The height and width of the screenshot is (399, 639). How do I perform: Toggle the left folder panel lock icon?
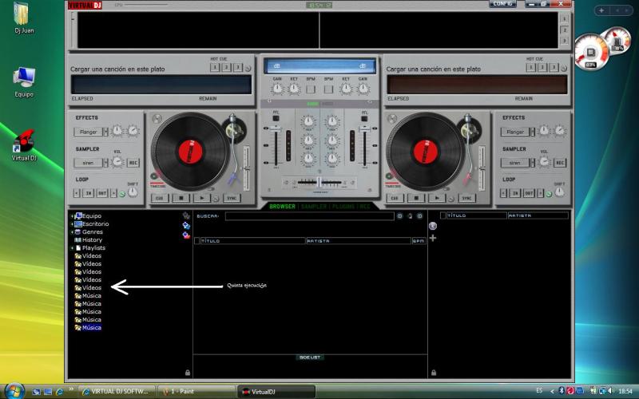point(187,372)
